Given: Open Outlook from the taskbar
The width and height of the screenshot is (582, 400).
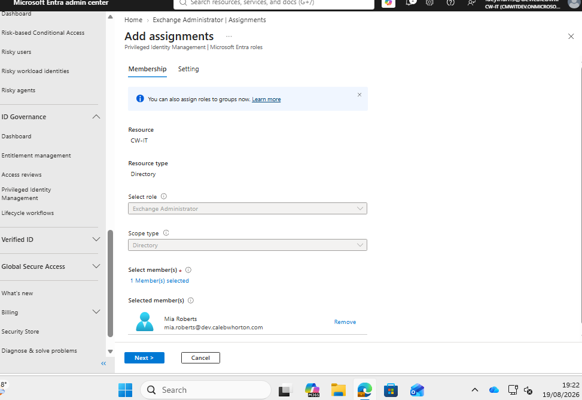Looking at the screenshot, I should click(417, 390).
